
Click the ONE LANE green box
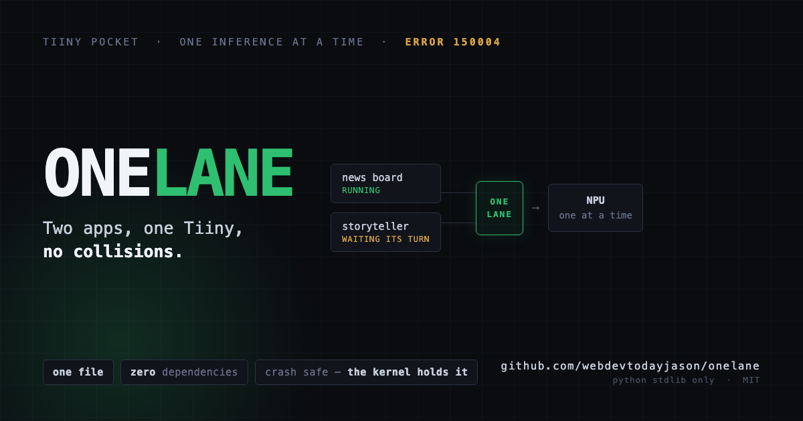(499, 208)
